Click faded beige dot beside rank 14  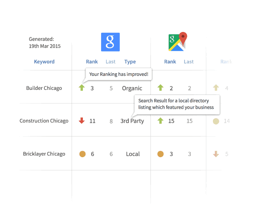pos(216,121)
